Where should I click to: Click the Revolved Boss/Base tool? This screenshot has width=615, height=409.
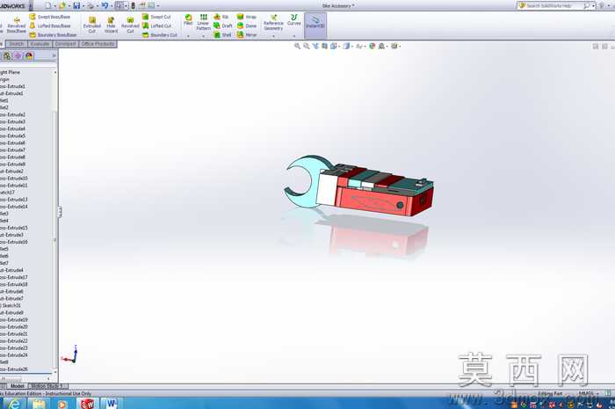click(17, 26)
